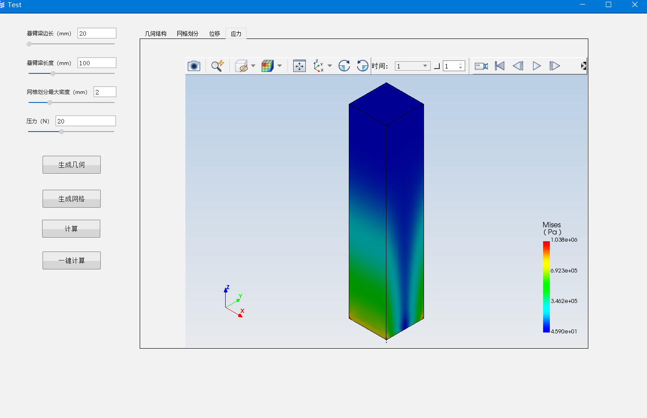Switch to the 几何结构 tab

(155, 34)
